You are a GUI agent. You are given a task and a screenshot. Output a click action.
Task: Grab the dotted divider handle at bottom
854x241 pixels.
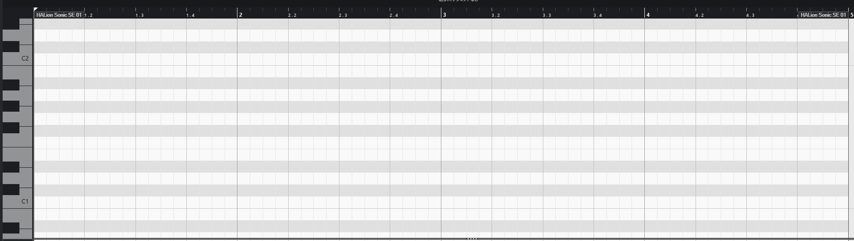(x=472, y=239)
